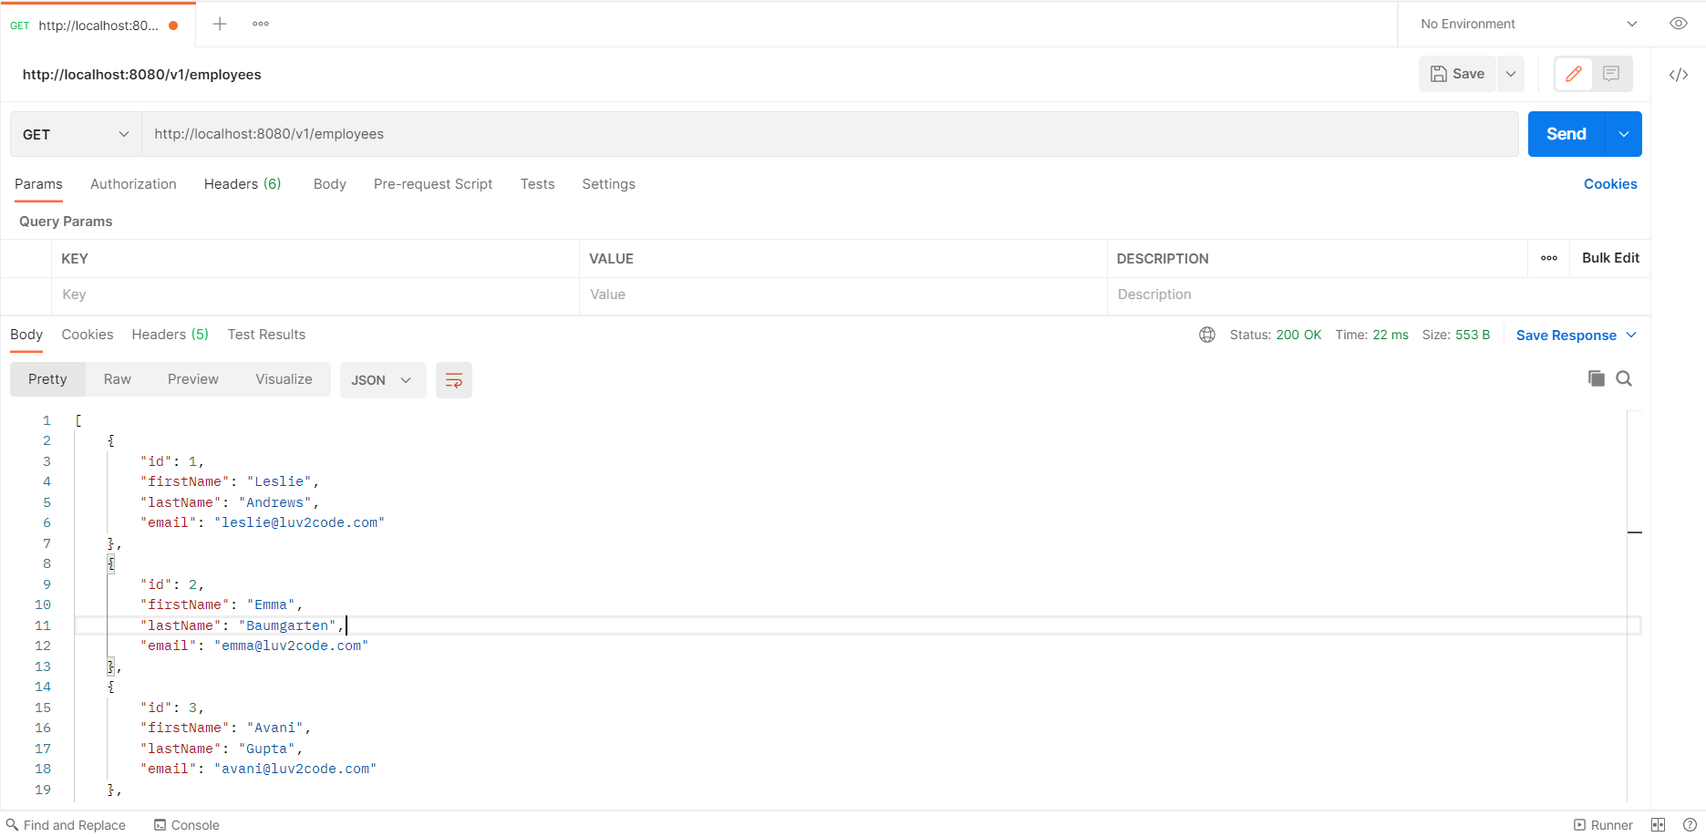Send the employees request

coord(1566,133)
